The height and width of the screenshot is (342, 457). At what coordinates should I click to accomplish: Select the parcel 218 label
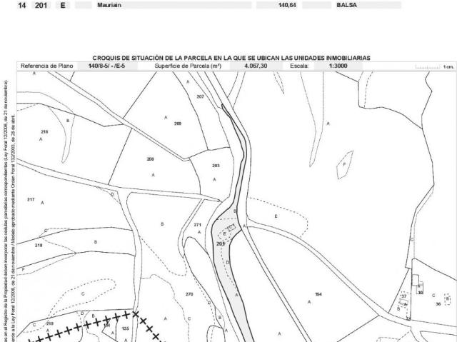click(39, 246)
